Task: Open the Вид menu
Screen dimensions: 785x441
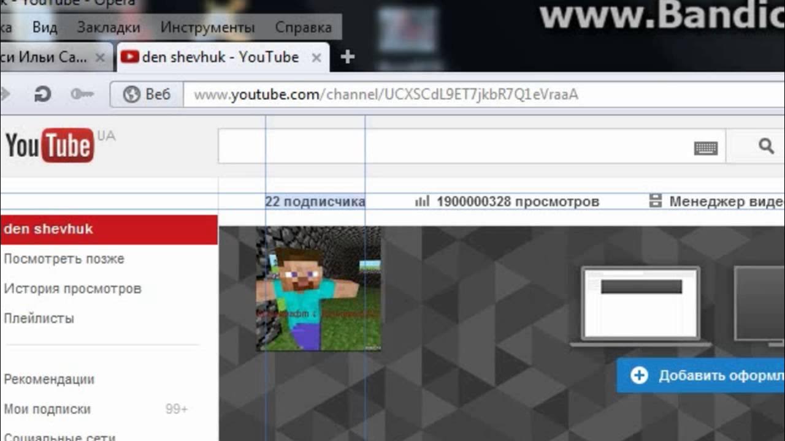Action: coord(45,28)
